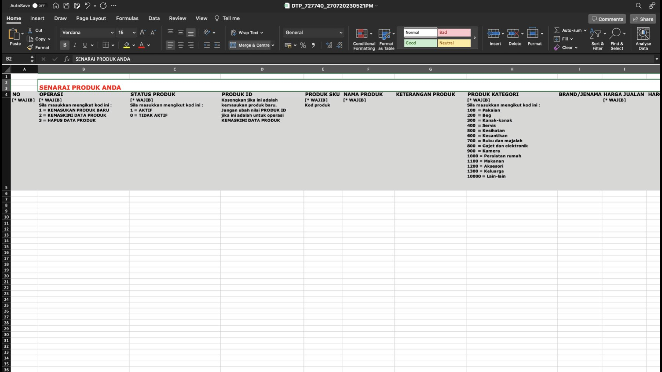
Task: Open Sort & Filter menu
Action: coord(598,39)
